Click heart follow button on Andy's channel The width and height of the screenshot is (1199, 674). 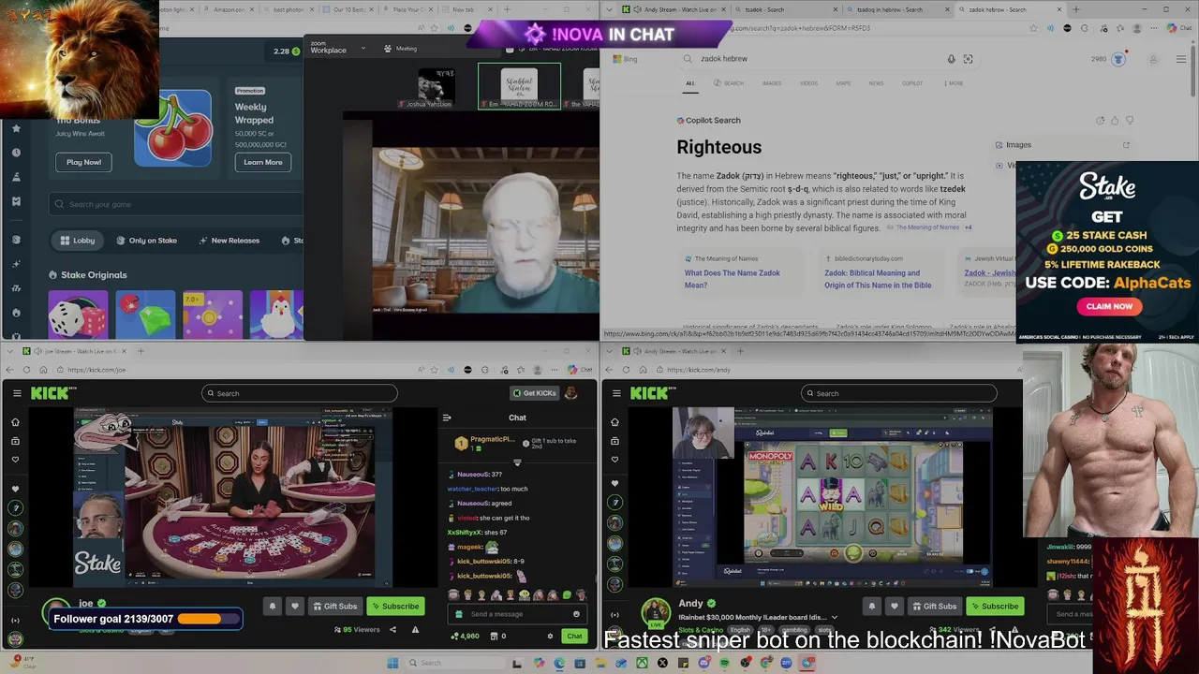click(x=894, y=606)
